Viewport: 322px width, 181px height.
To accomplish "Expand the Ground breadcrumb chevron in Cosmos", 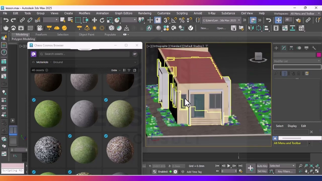I will click(x=135, y=62).
